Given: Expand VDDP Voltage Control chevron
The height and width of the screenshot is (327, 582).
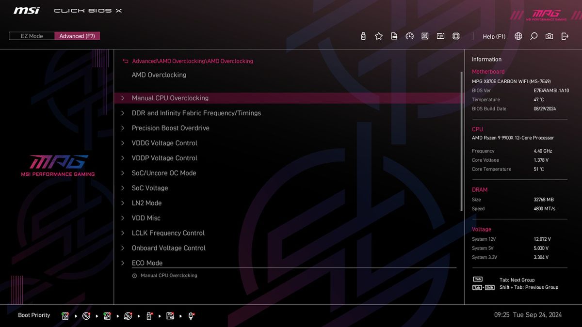Looking at the screenshot, I should coord(123,158).
